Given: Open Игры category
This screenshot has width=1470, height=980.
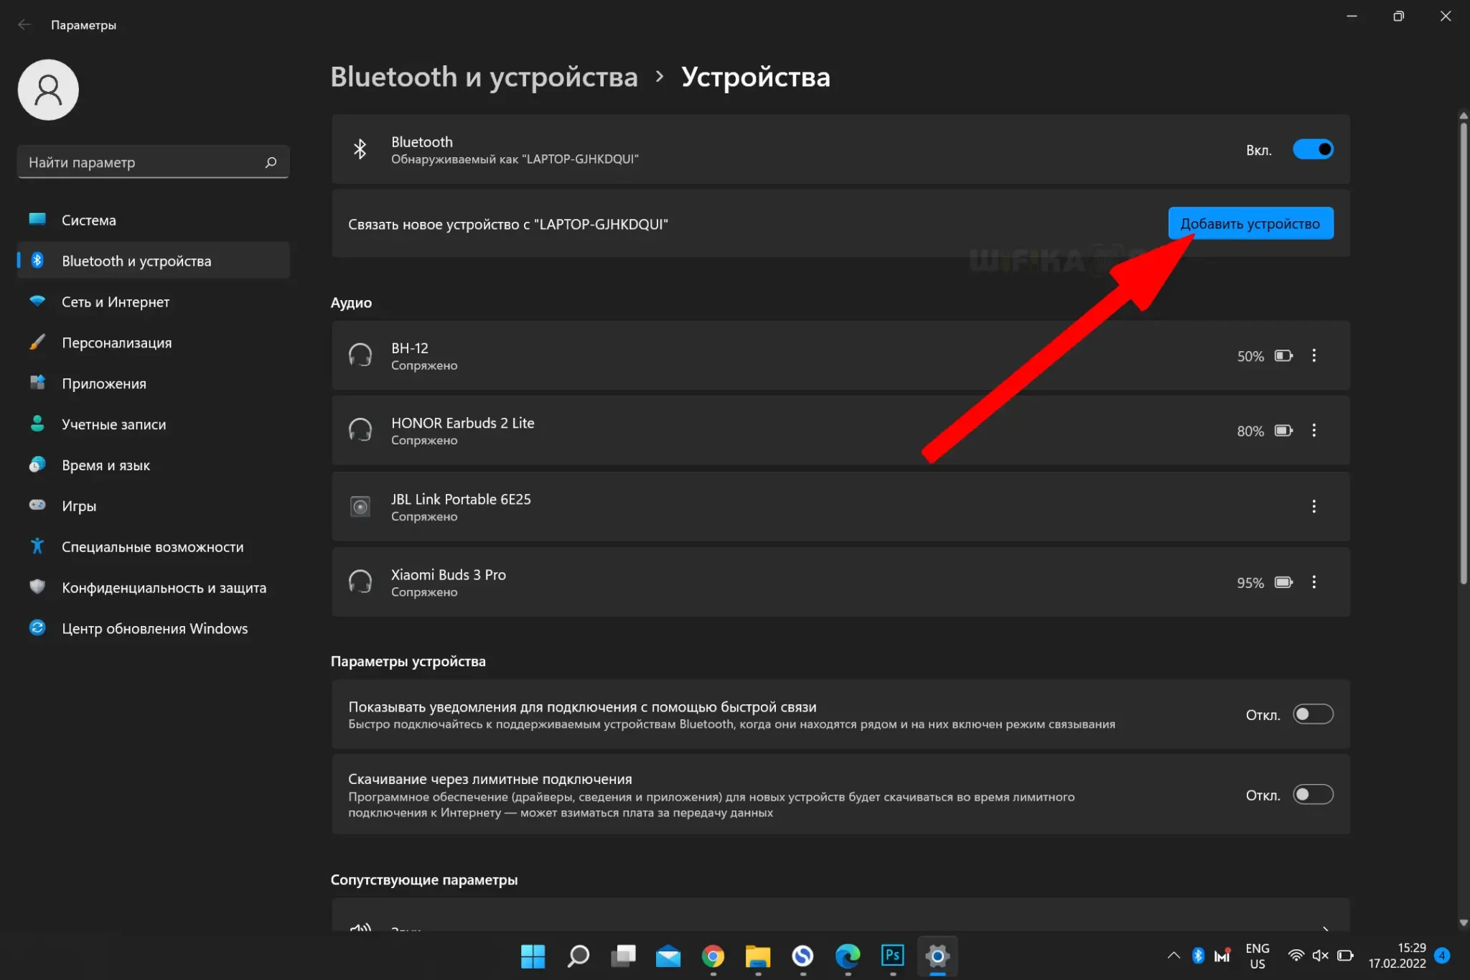Looking at the screenshot, I should [153, 506].
